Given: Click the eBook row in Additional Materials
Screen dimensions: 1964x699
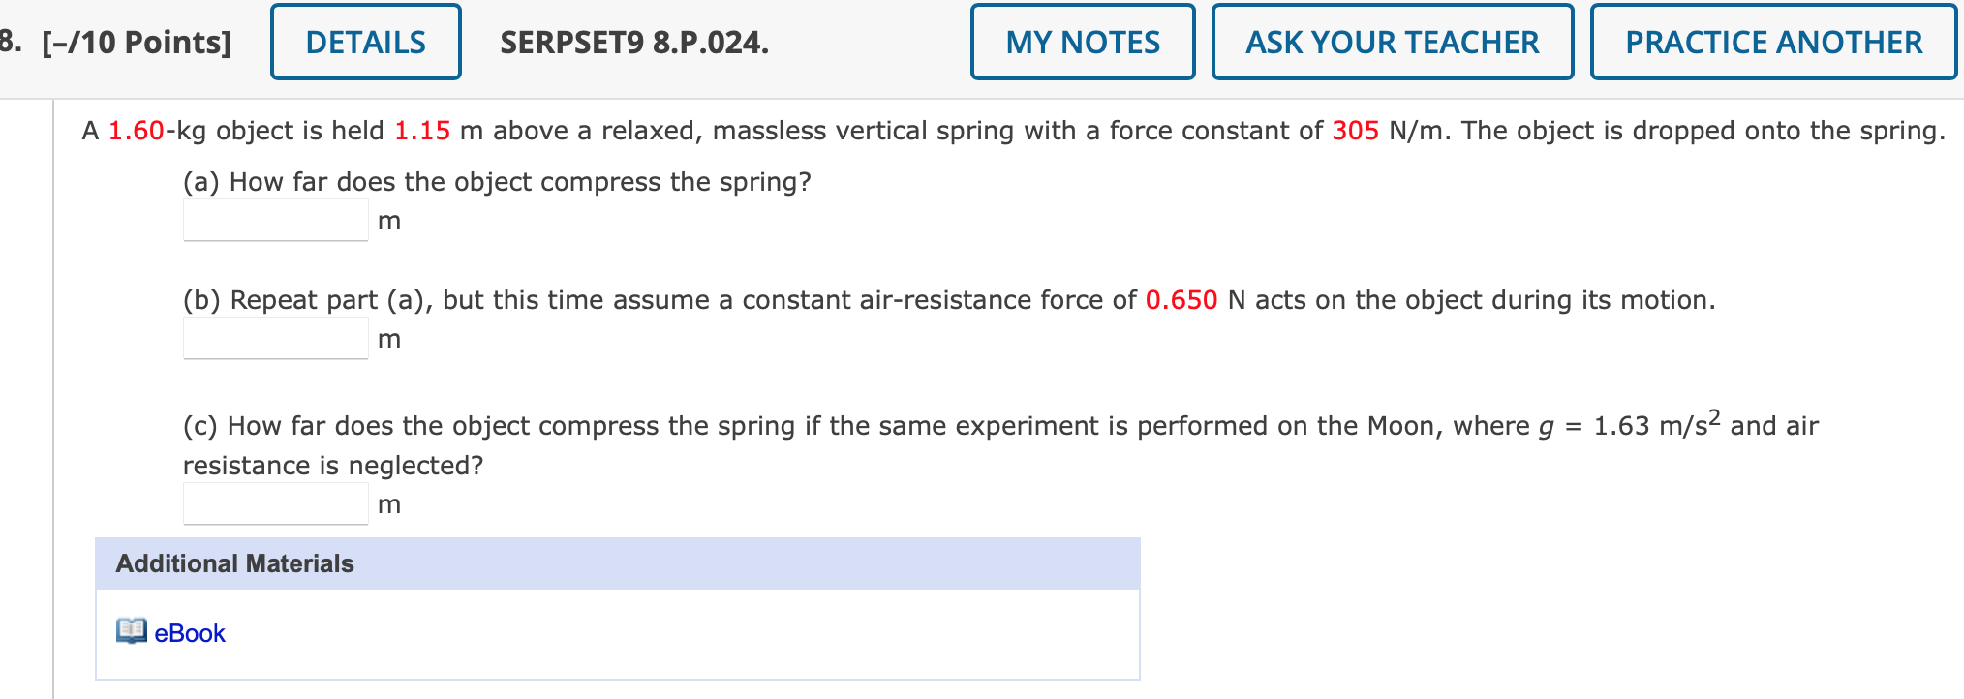Looking at the screenshot, I should pyautogui.click(x=618, y=632).
